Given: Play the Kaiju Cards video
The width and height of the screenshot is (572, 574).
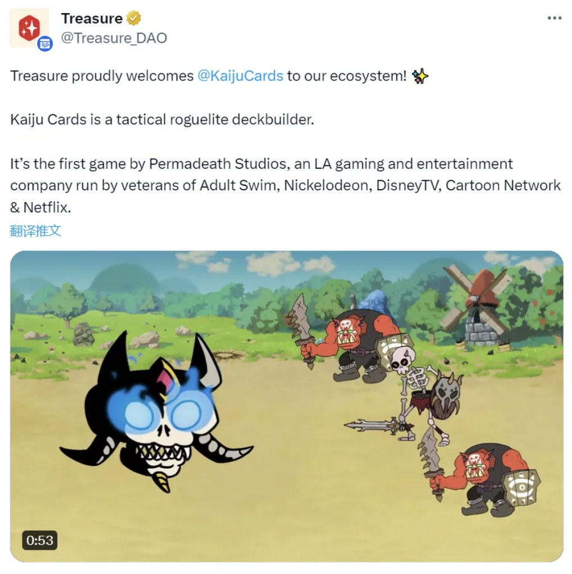Looking at the screenshot, I should pos(287,406).
